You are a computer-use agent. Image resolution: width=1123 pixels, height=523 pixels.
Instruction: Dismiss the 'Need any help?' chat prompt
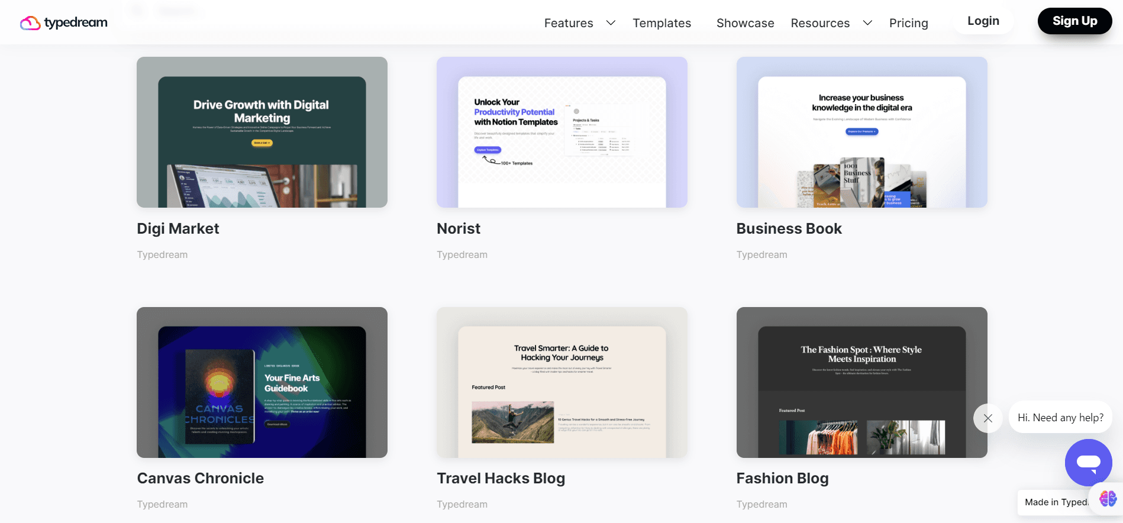coord(988,418)
